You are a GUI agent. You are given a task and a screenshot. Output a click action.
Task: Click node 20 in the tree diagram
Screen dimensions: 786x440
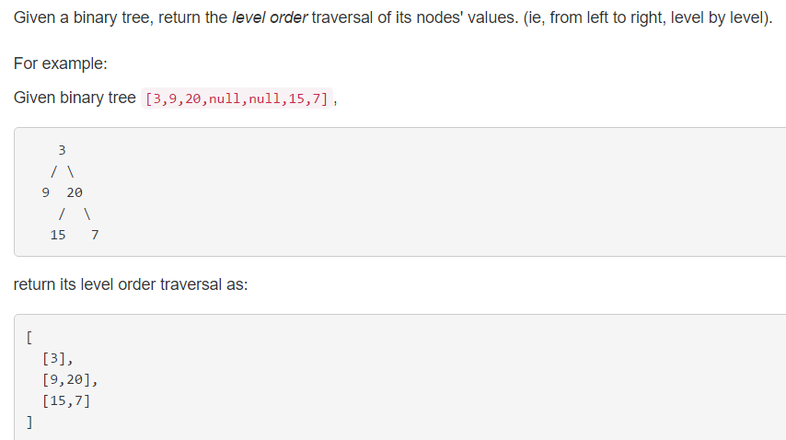(75, 192)
